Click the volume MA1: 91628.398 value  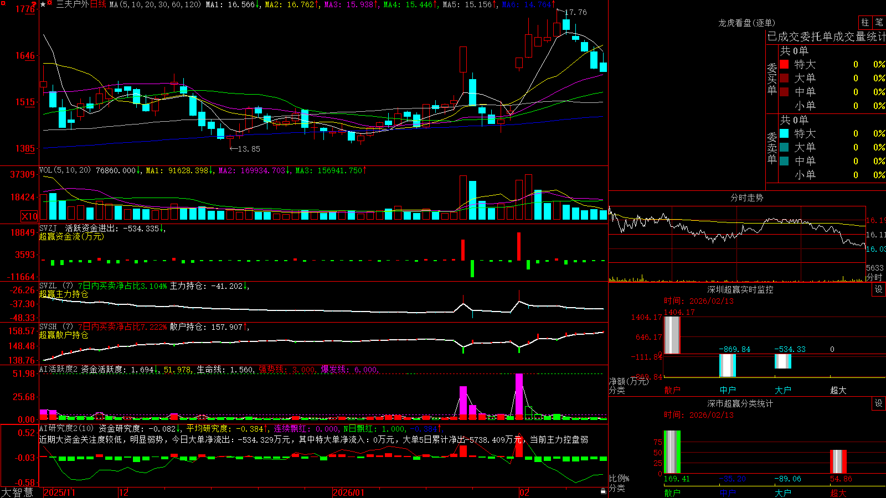[x=177, y=170]
